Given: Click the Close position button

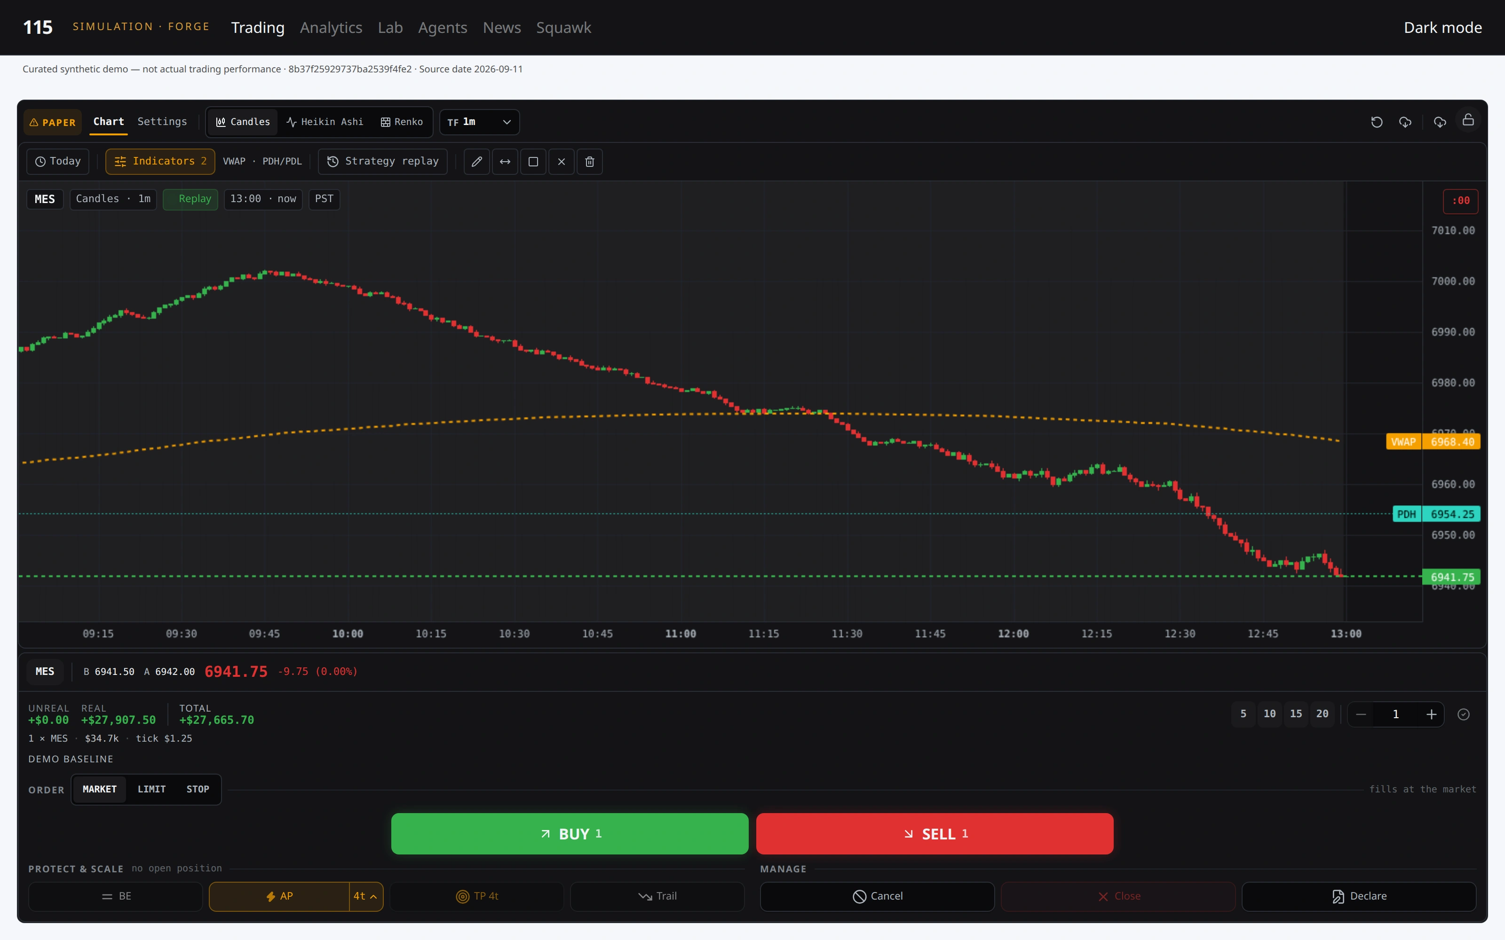Looking at the screenshot, I should coord(1118,896).
